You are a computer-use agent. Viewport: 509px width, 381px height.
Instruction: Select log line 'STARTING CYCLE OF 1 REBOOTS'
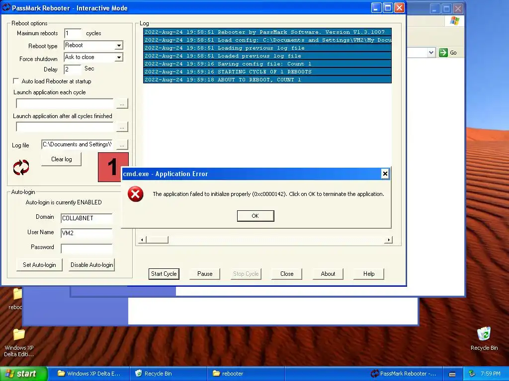tap(267, 71)
